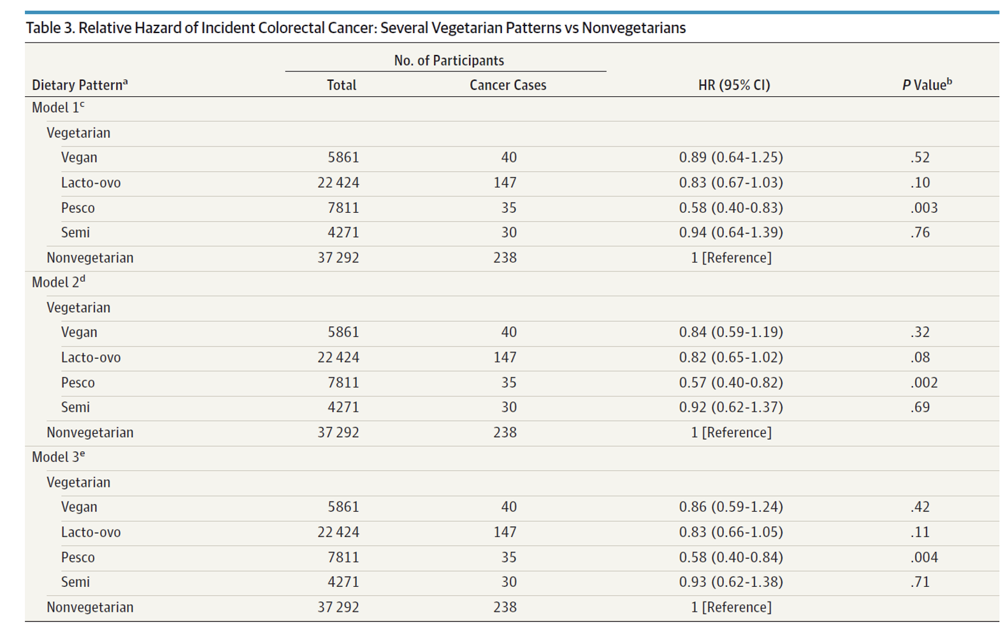Click Model 2 Vegan hazard ratio 0.84 (0.59-1.19)
This screenshot has width=1003, height=627.
tap(731, 332)
